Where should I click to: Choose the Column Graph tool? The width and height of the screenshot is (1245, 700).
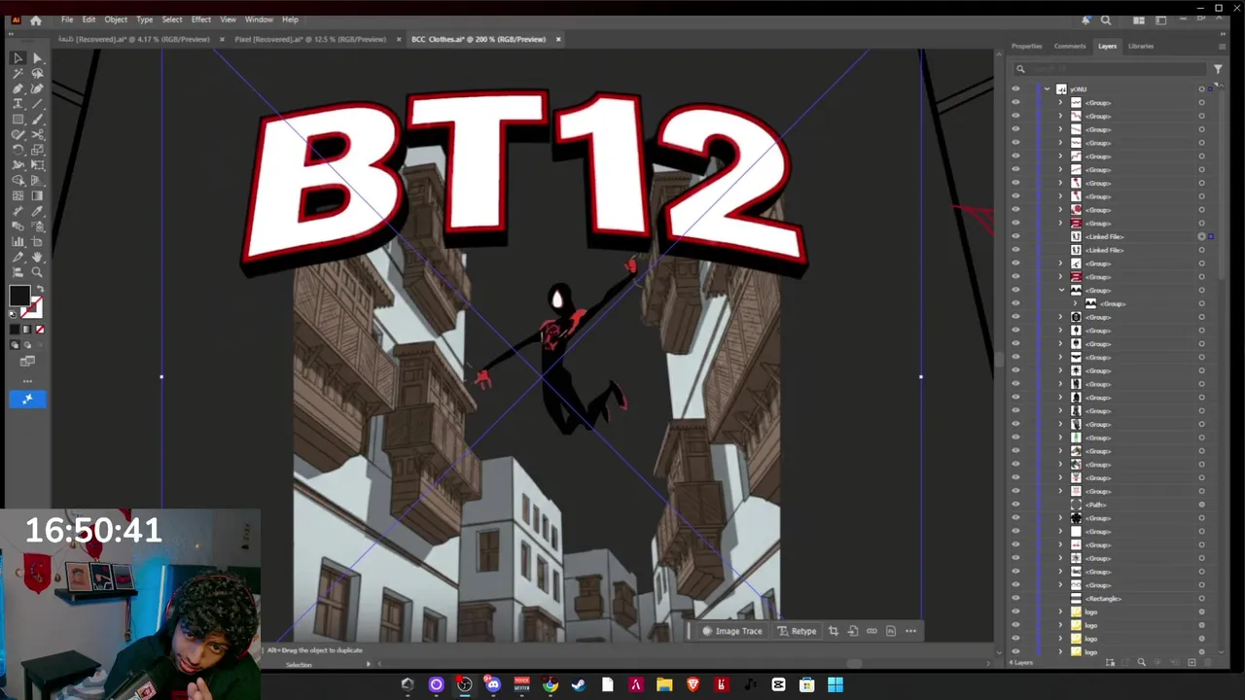point(18,241)
